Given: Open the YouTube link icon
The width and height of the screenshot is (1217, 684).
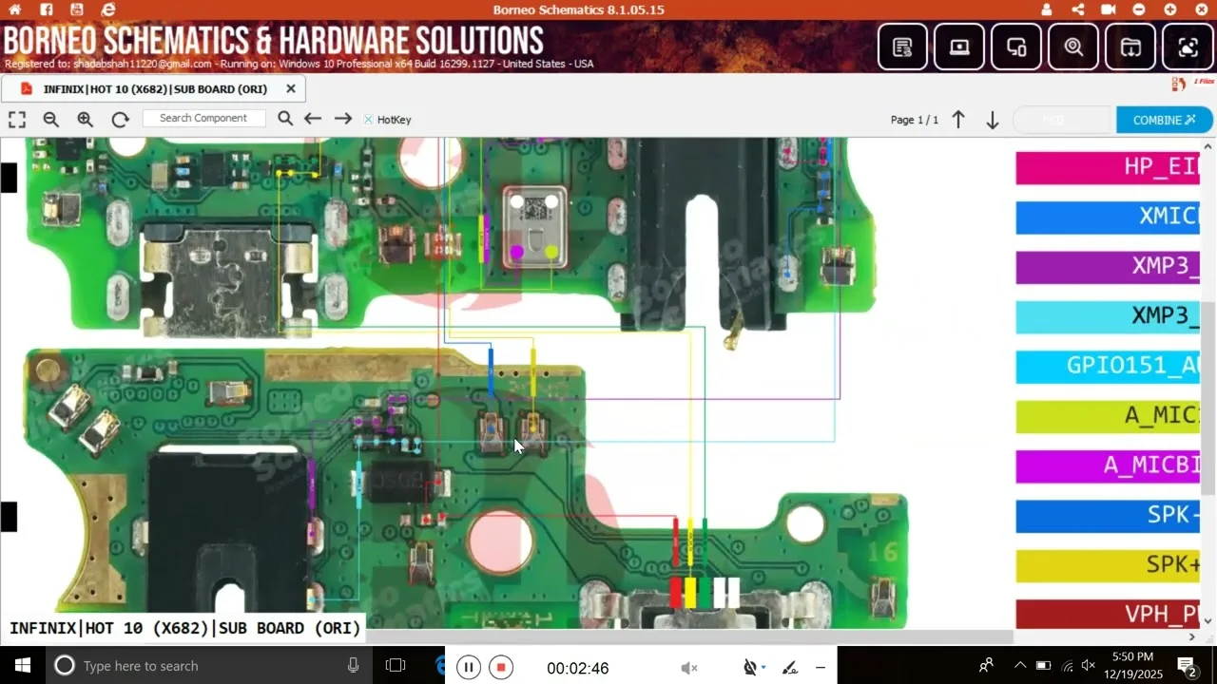Looking at the screenshot, I should click(77, 9).
